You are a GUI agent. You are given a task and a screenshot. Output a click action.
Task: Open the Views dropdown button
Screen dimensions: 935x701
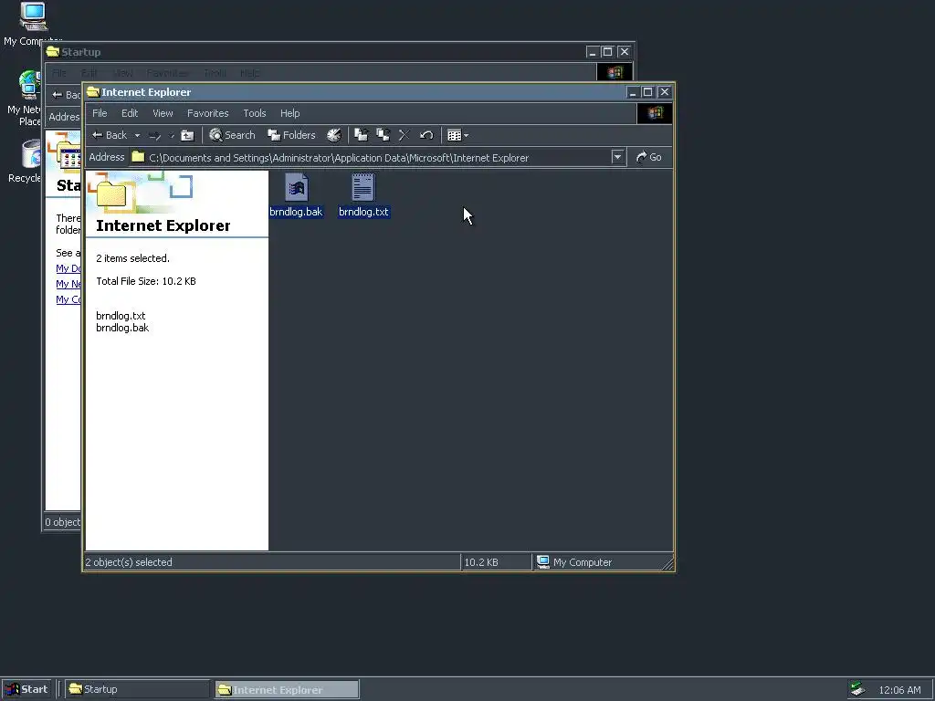(457, 135)
